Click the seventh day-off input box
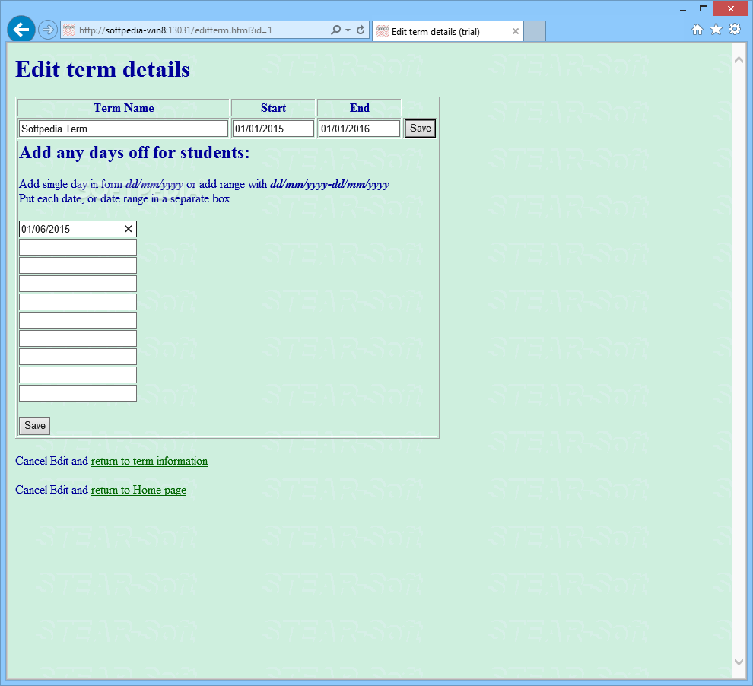 (78, 338)
